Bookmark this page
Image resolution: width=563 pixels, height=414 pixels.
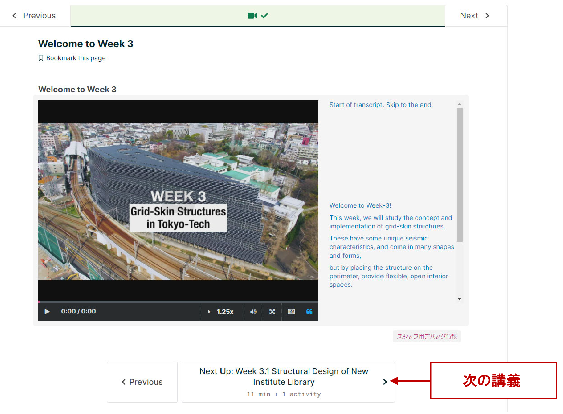(72, 58)
